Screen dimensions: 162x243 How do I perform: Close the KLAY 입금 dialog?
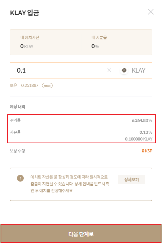coord(151,12)
